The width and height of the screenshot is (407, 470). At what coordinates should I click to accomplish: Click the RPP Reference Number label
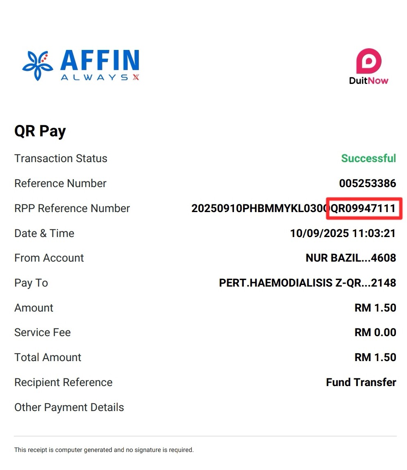point(72,208)
